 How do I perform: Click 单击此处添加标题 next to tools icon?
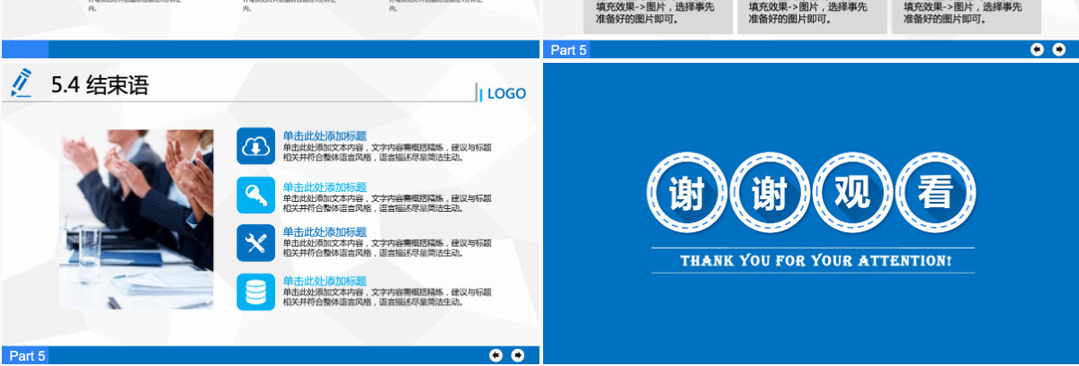coord(325,231)
